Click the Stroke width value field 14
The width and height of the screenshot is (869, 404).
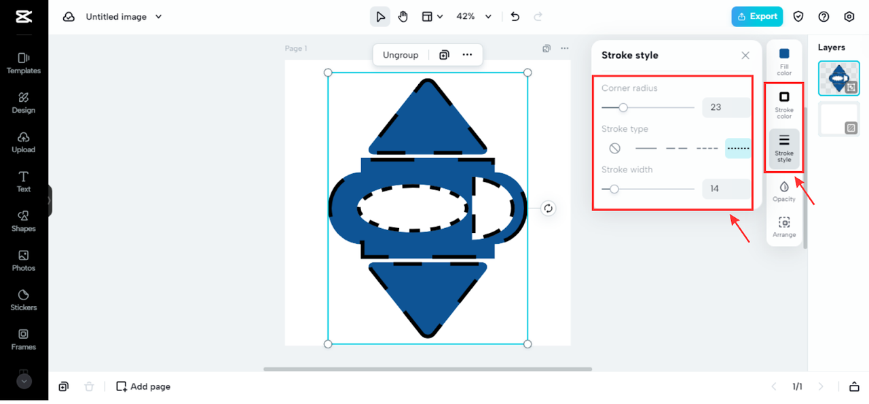[x=726, y=189]
